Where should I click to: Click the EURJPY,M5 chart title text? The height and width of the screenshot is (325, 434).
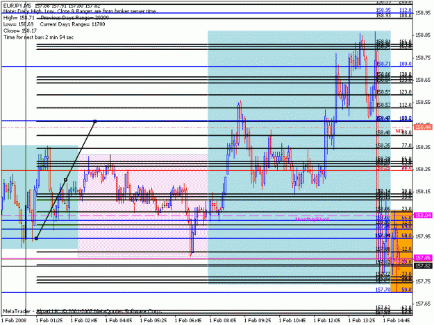pos(17,6)
